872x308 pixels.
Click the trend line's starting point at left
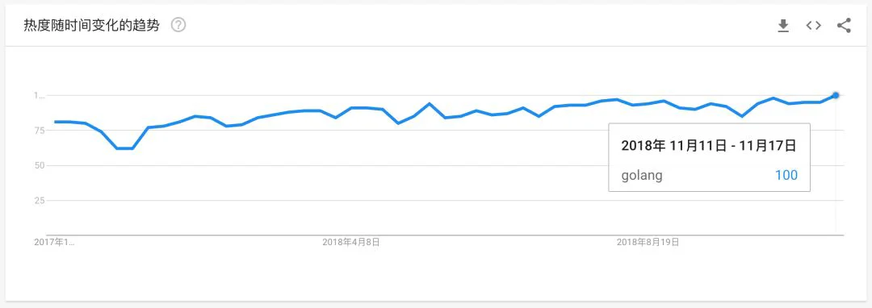[x=55, y=122]
